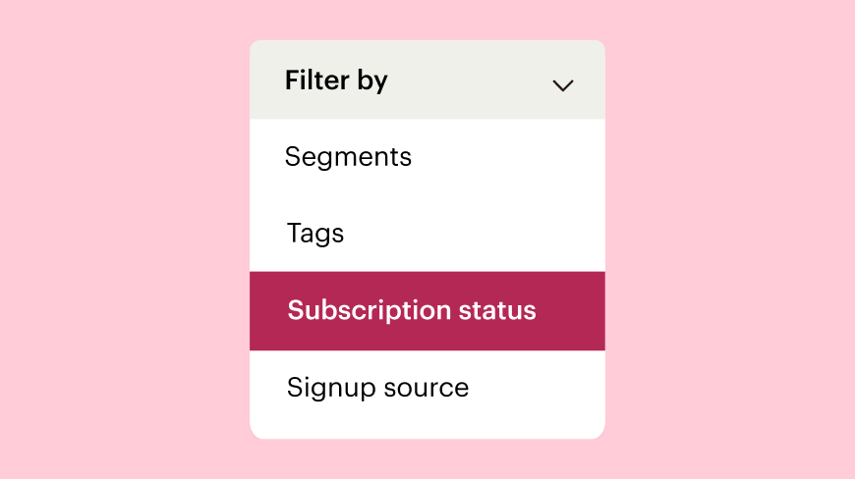
Task: Collapse the Filter by dropdown header
Action: [427, 80]
